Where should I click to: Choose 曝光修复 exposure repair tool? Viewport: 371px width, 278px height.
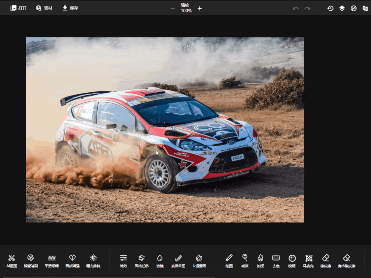point(93,261)
